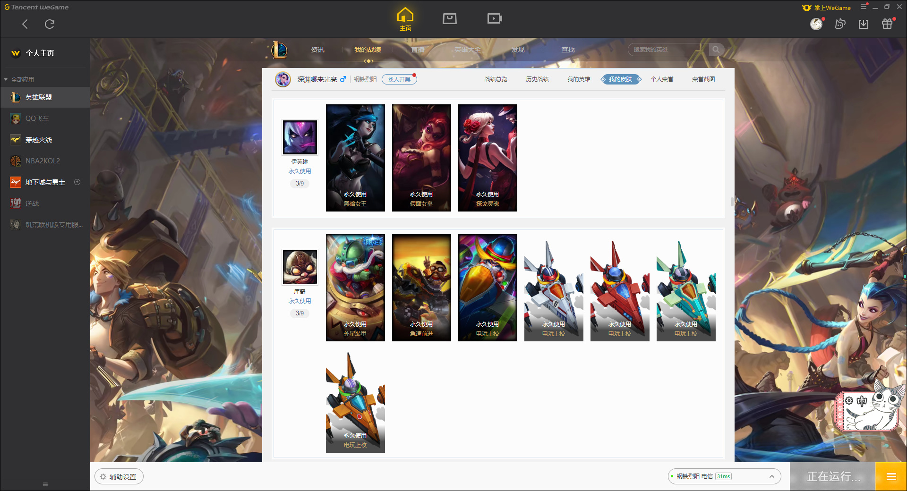The height and width of the screenshot is (491, 907).
Task: Open the 直播 tab
Action: point(418,50)
